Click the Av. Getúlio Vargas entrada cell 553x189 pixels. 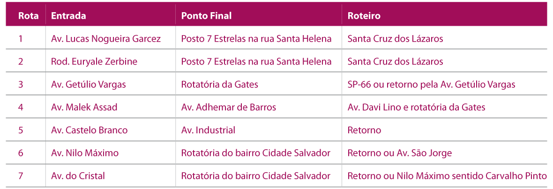point(89,85)
